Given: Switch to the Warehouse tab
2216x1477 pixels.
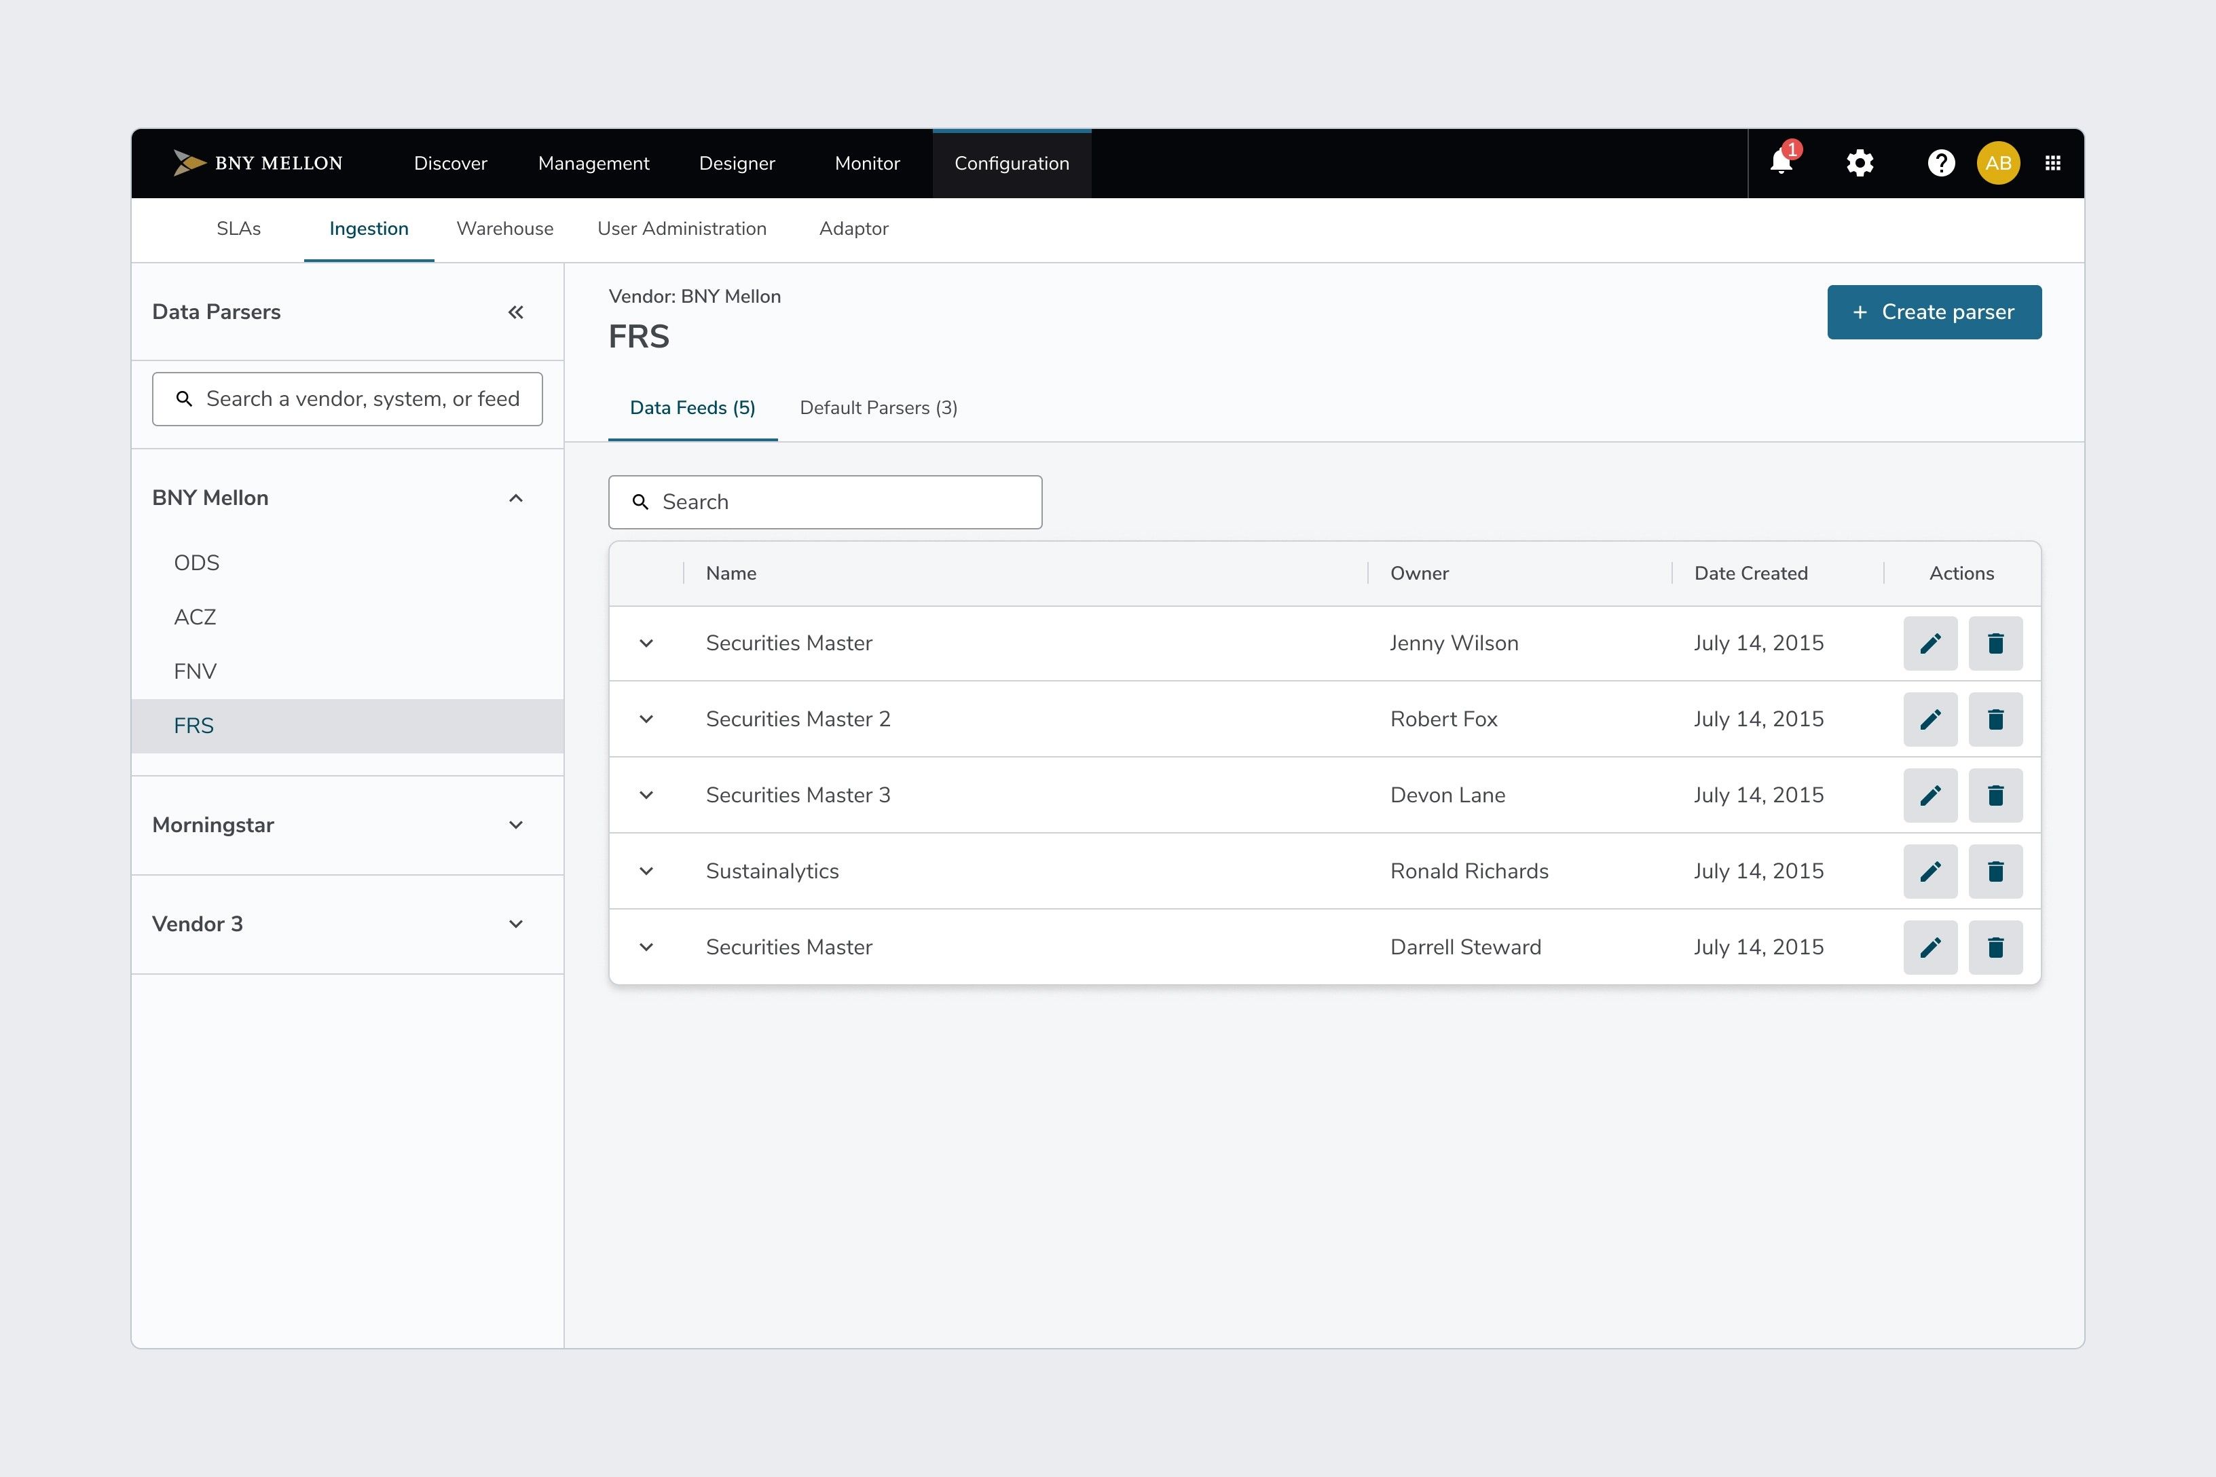Looking at the screenshot, I should coord(505,229).
